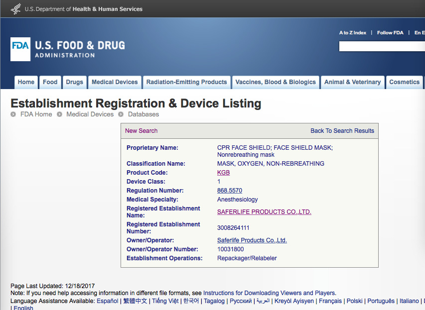Image resolution: width=425 pixels, height=310 pixels.
Task: Click breadcrumb arrow icon before Databases
Action: pos(121,114)
